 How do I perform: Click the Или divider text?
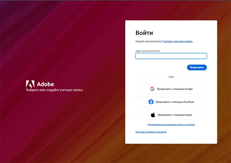171,77
